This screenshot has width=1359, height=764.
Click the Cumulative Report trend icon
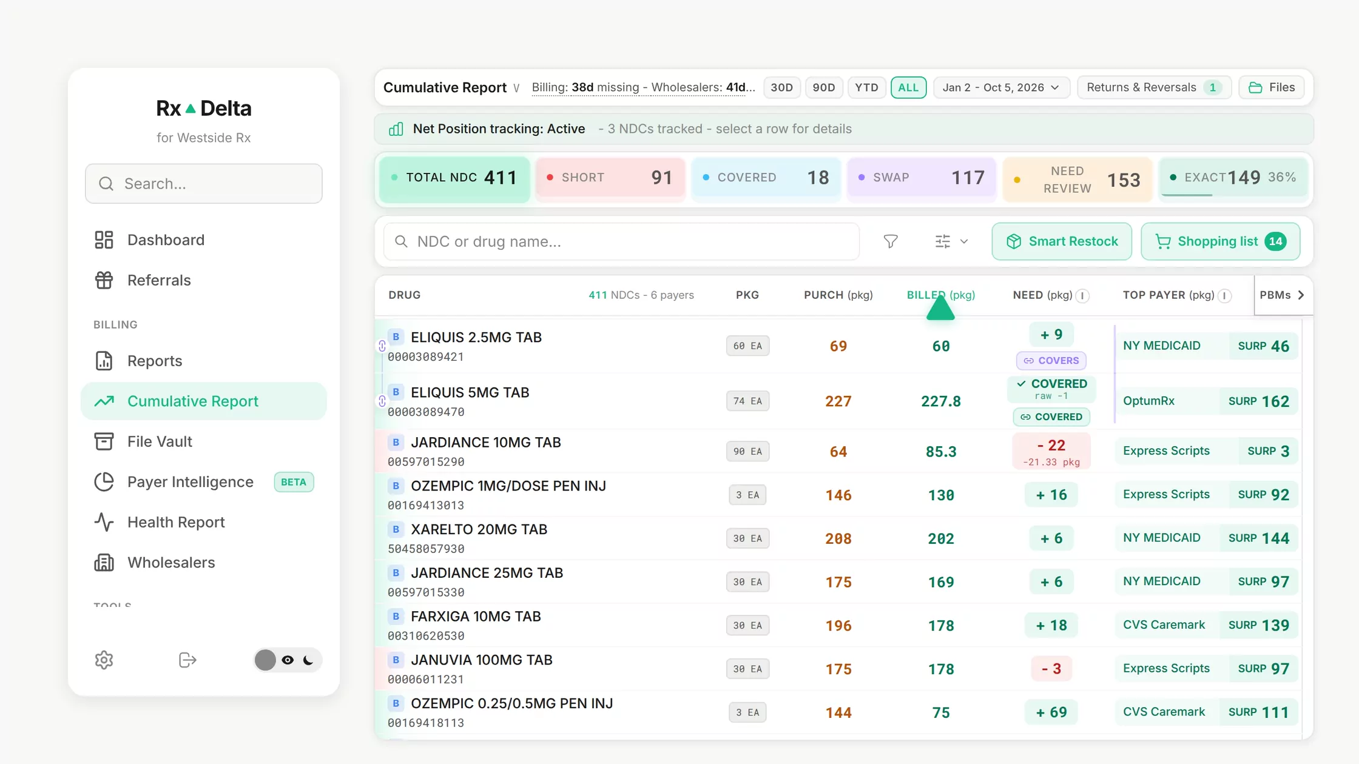[x=104, y=401]
